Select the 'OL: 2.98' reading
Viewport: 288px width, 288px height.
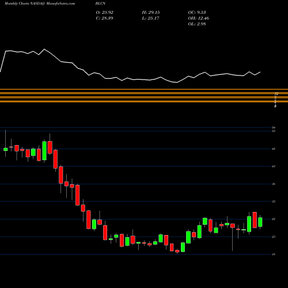(x=197, y=24)
